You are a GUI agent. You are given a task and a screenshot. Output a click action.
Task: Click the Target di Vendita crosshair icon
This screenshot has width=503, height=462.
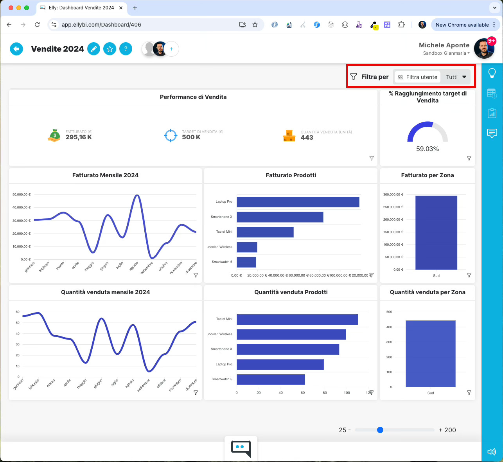[171, 135]
